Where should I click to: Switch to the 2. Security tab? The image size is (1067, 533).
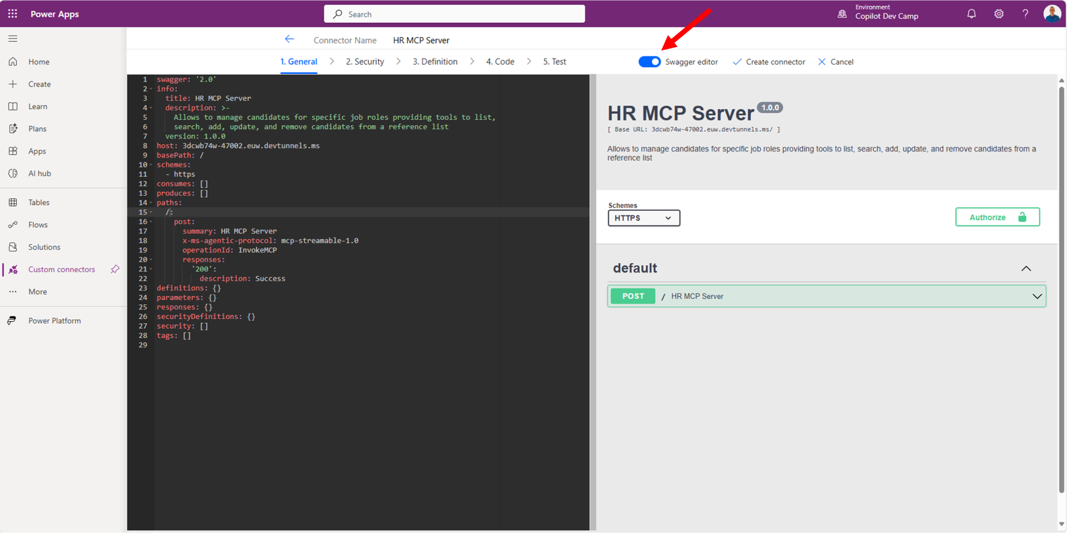365,61
